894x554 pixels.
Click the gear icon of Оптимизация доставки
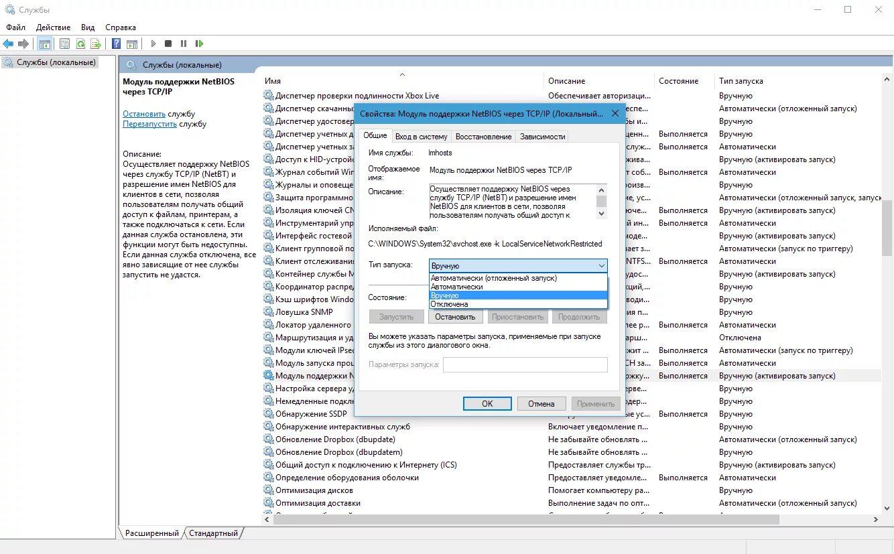click(x=269, y=503)
